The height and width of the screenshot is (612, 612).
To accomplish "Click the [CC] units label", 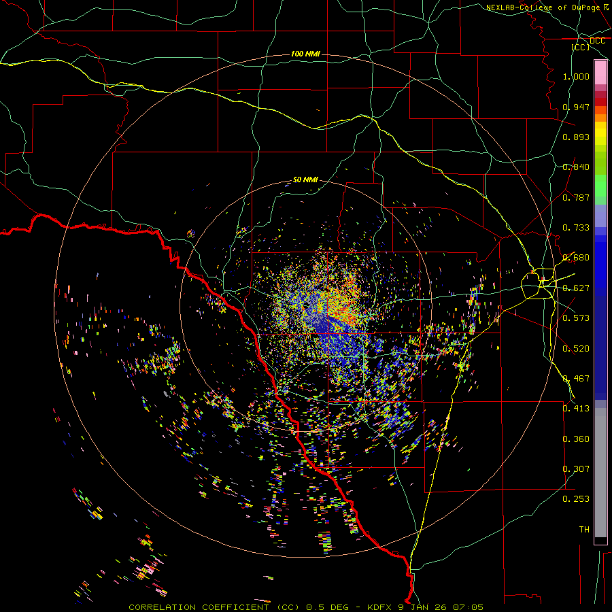I will (581, 47).
